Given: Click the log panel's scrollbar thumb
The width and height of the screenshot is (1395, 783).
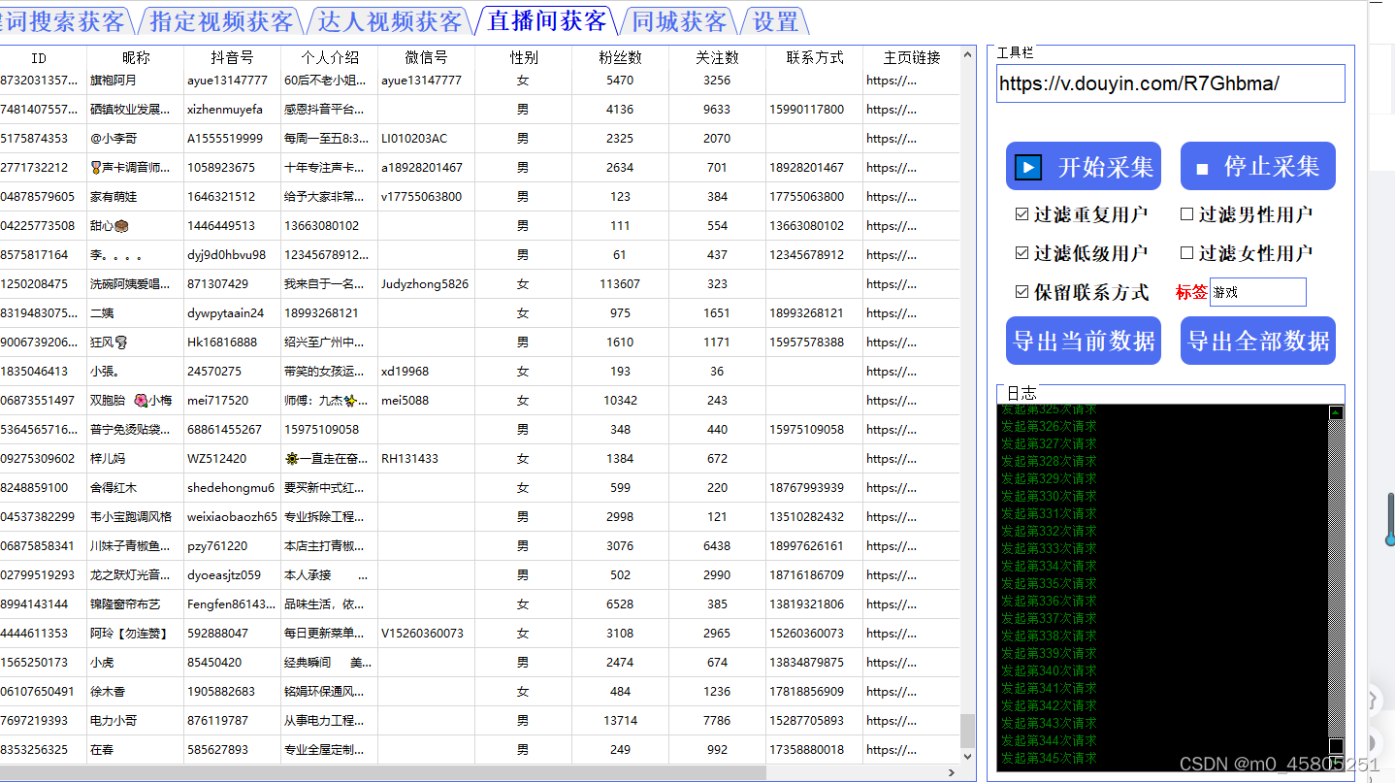Looking at the screenshot, I should point(1336,746).
